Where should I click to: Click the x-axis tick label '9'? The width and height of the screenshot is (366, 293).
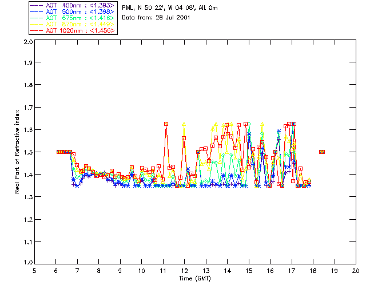(x=120, y=271)
